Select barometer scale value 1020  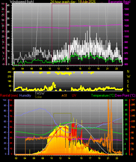click(126, 26)
